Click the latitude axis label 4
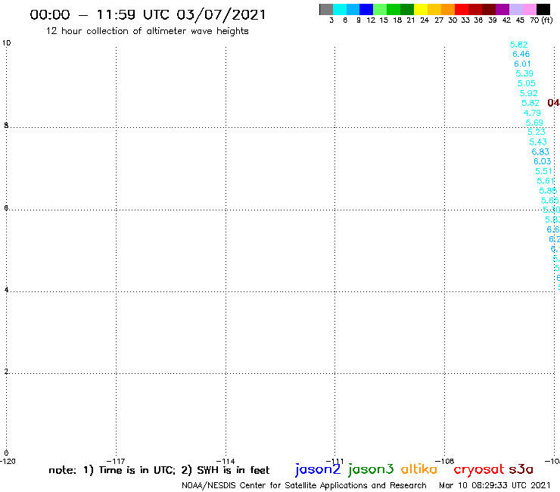 pyautogui.click(x=6, y=290)
